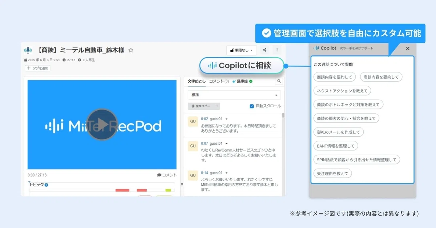Screen dimensions: 436x228
Task: Play the MiiTel RecPod recording
Action: pos(102,124)
